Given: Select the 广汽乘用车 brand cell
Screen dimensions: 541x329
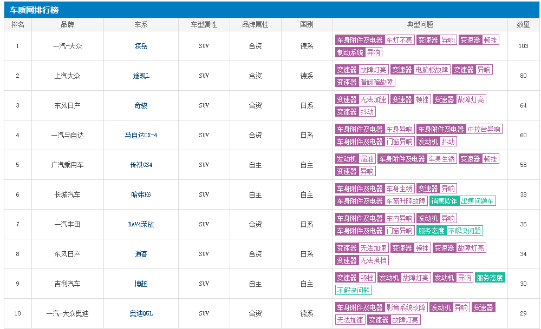Looking at the screenshot, I should tap(67, 165).
